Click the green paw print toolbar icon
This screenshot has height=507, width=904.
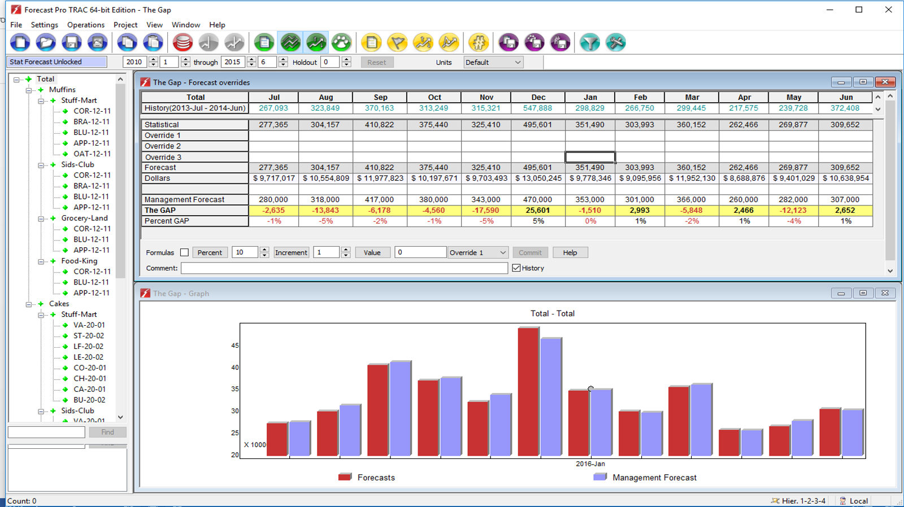(x=341, y=42)
